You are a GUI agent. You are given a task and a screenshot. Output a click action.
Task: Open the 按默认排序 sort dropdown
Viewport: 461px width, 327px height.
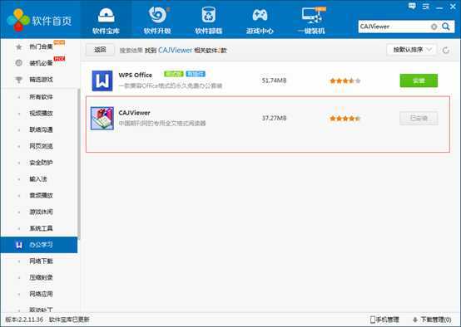coord(412,50)
